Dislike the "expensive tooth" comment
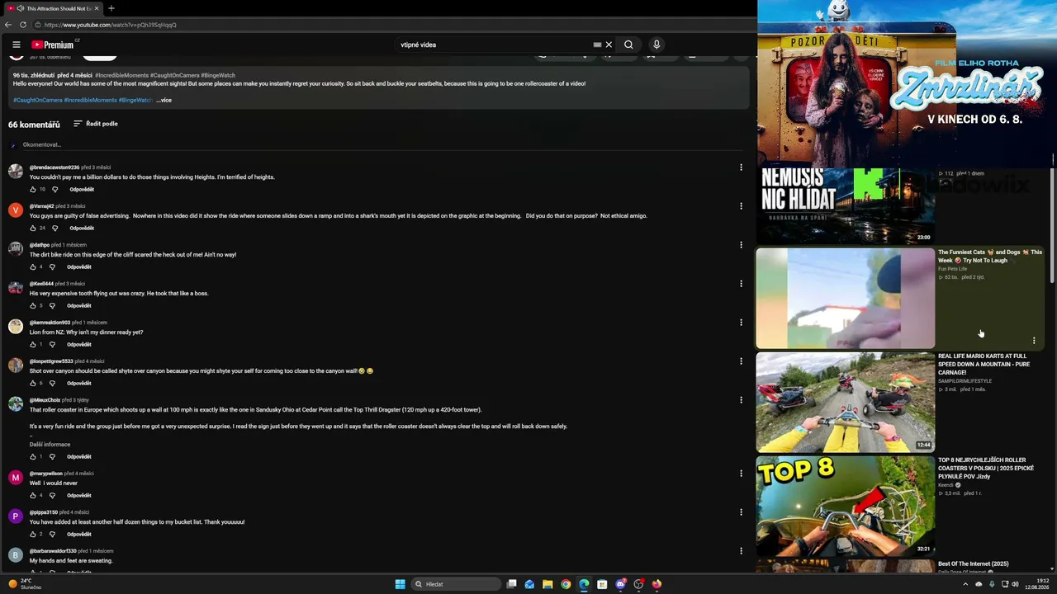The width and height of the screenshot is (1057, 594). [x=52, y=305]
